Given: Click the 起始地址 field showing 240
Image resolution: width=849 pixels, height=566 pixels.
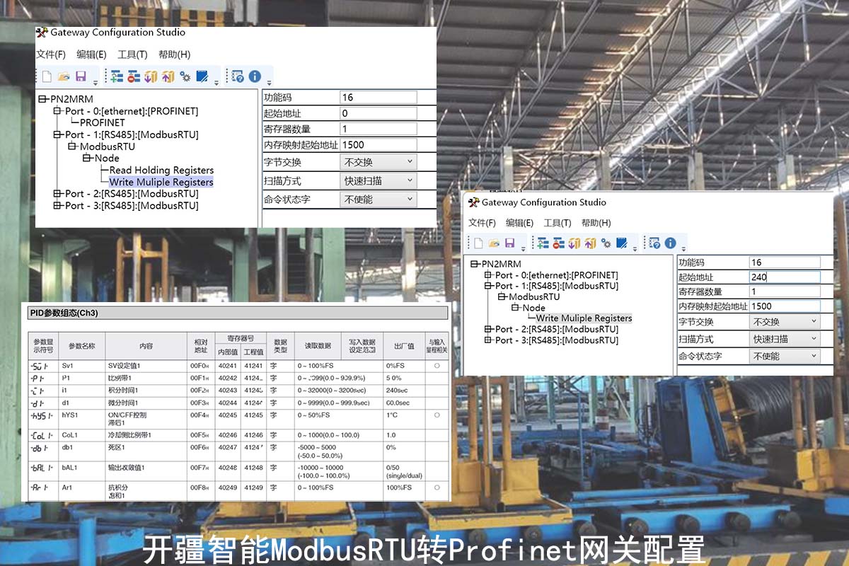Looking at the screenshot, I should [x=785, y=277].
